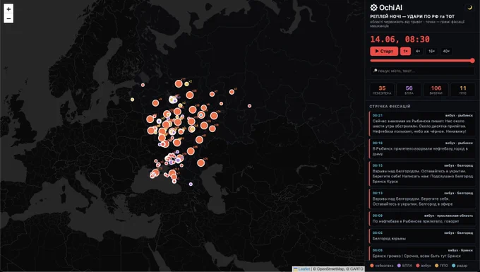Filter by the 106 вибухи counter
The width and height of the screenshot is (480, 272).
click(436, 90)
